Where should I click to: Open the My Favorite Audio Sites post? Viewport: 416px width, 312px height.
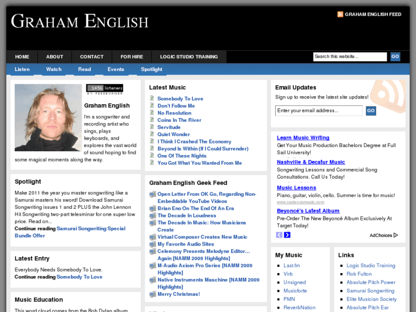(x=186, y=244)
